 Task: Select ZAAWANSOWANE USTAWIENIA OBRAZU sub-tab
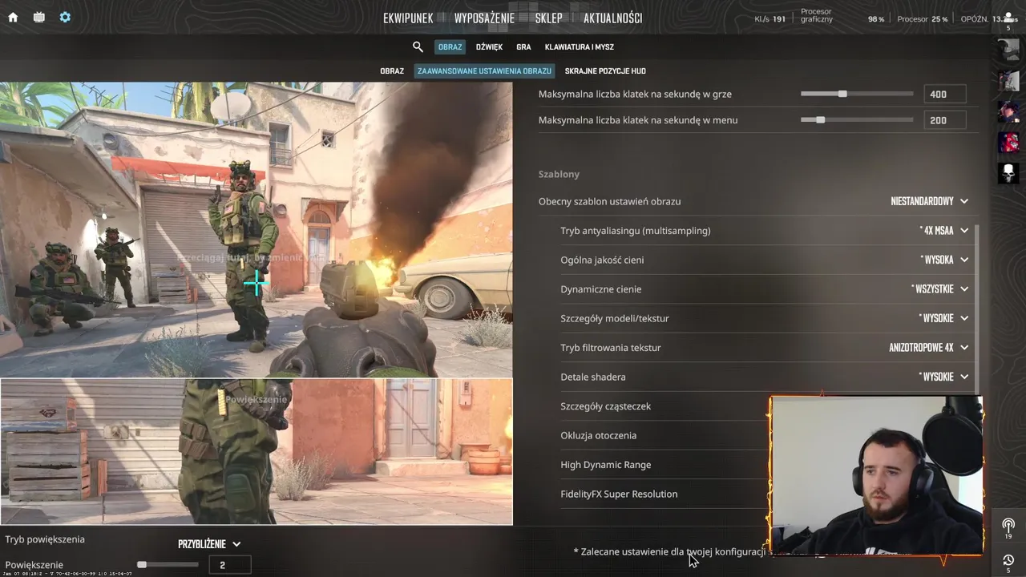point(484,71)
